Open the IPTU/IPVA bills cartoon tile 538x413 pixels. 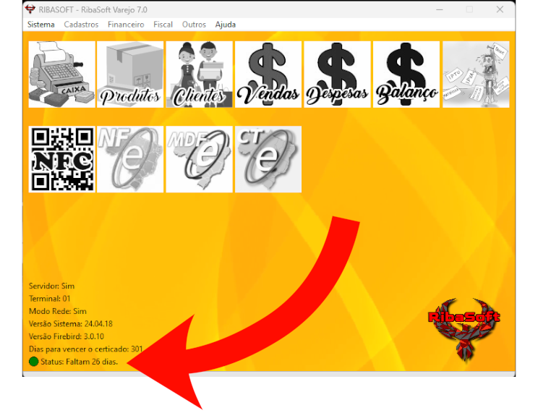point(476,74)
